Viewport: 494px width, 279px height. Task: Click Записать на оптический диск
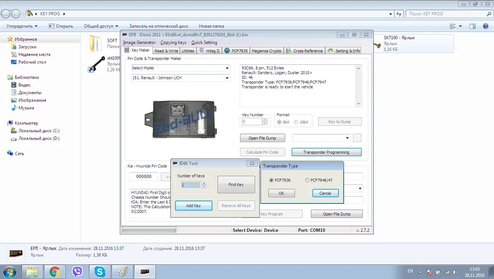159,26
